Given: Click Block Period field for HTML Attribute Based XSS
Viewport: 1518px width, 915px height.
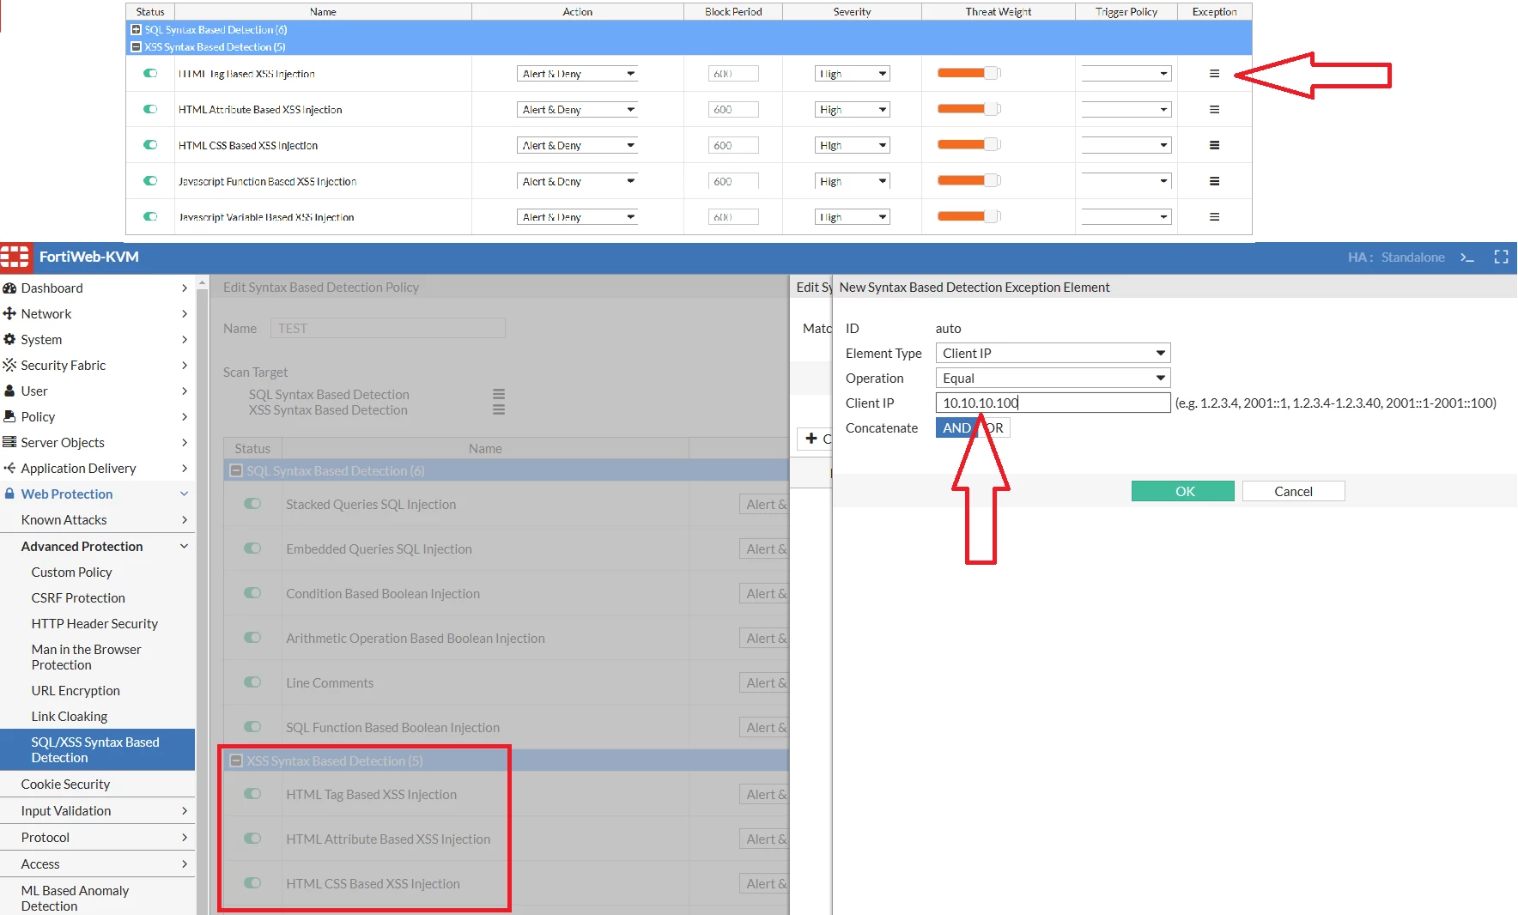Looking at the screenshot, I should pyautogui.click(x=733, y=110).
